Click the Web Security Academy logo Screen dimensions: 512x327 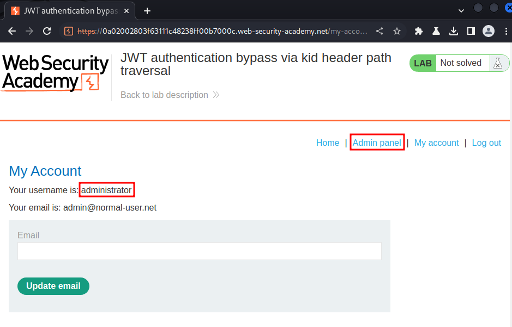tap(55, 73)
